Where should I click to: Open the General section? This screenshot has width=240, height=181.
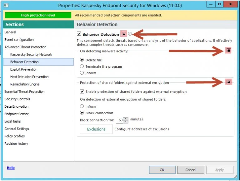(x=38, y=32)
